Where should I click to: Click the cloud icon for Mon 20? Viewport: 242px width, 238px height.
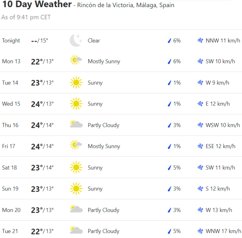click(76, 210)
